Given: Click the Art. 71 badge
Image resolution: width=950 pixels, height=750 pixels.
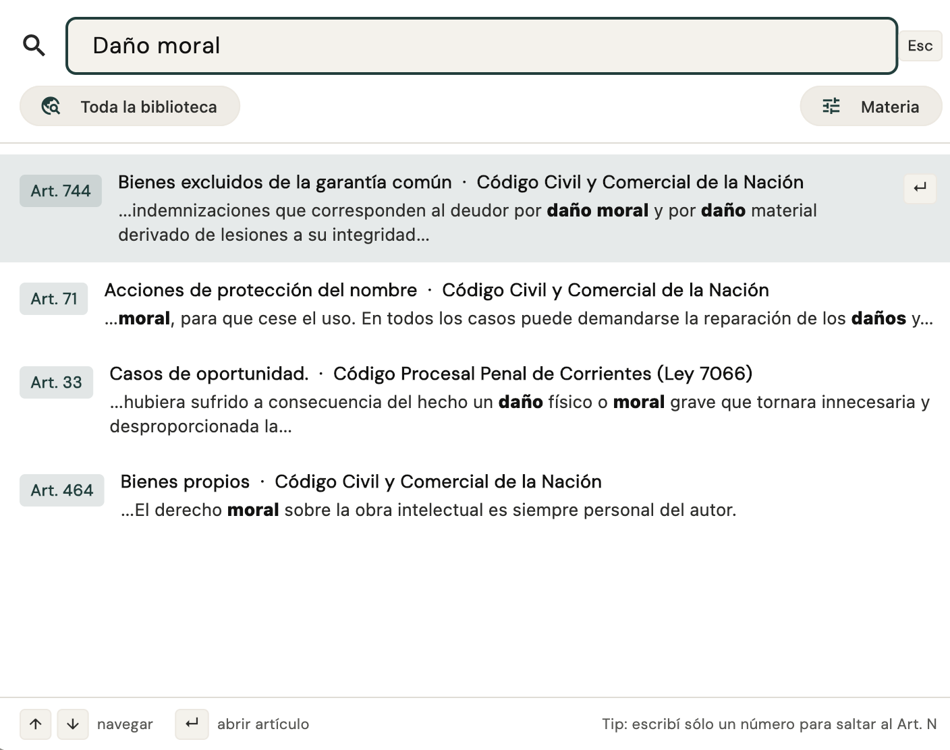Looking at the screenshot, I should [x=54, y=299].
